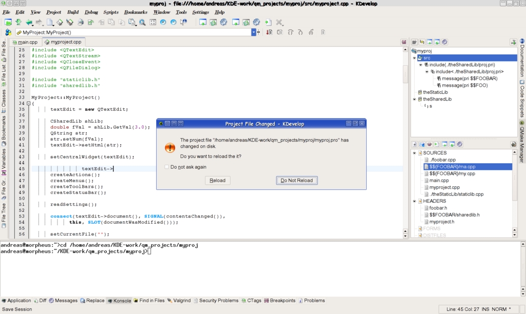
Task: Click the gear icon in project tree toolbar
Action: tap(445, 42)
